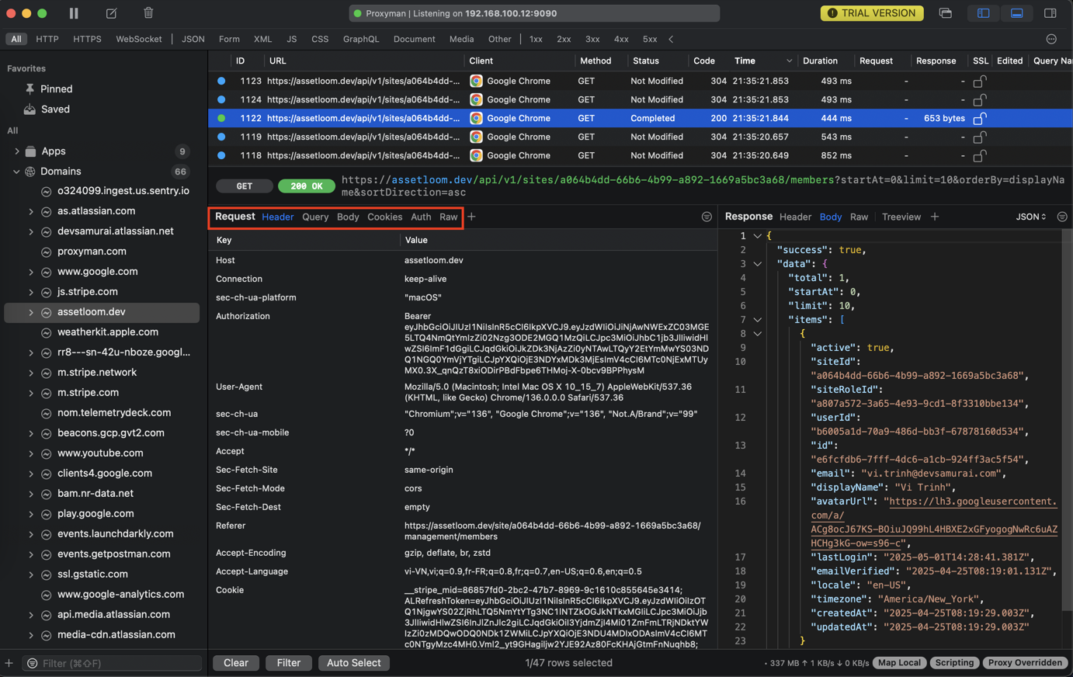
Task: Filter by JSON content type
Action: (193, 39)
